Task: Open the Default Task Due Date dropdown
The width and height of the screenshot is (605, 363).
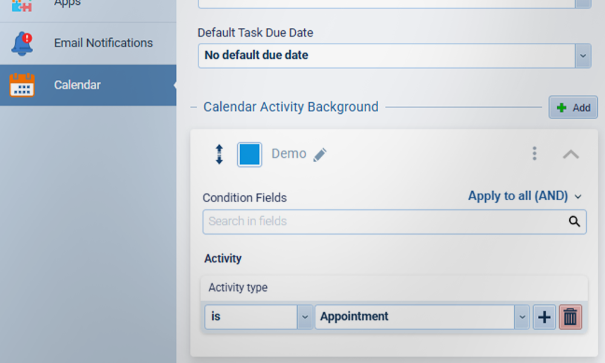Action: click(x=582, y=56)
